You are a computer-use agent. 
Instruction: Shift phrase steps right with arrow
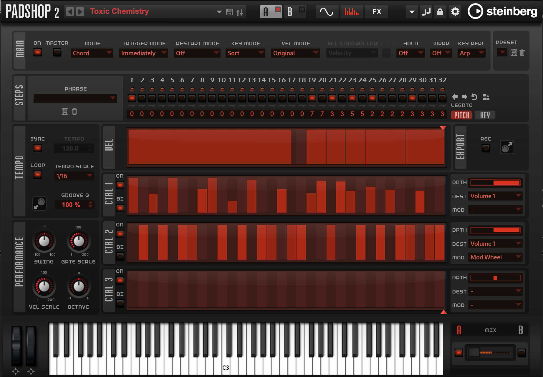coord(464,97)
